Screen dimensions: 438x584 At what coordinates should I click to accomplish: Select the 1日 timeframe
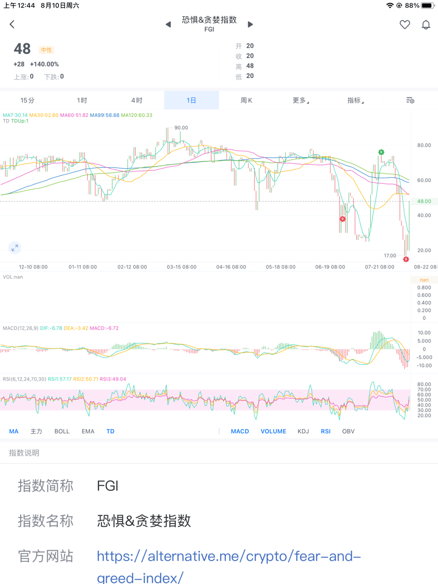(x=191, y=100)
